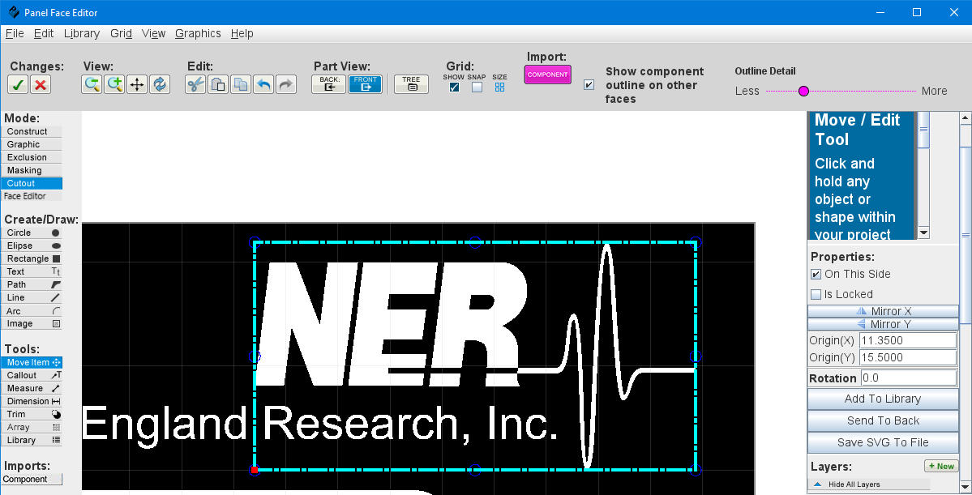Open the Edit menu
This screenshot has height=495, width=972.
[x=44, y=33]
